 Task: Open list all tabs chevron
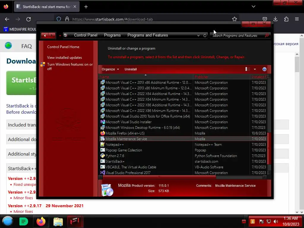pyautogui.click(x=254, y=7)
